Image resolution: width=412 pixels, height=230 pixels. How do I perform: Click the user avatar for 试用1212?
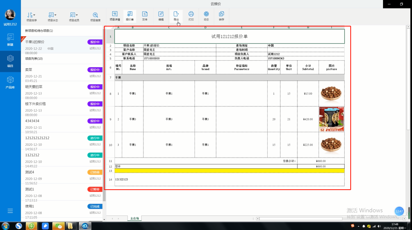10,15
